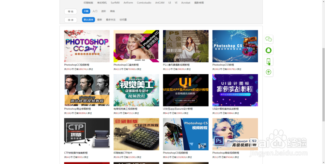325x164 pixels.
Task: Click CTP拼版操作指南教程 title link
Action: point(76,153)
